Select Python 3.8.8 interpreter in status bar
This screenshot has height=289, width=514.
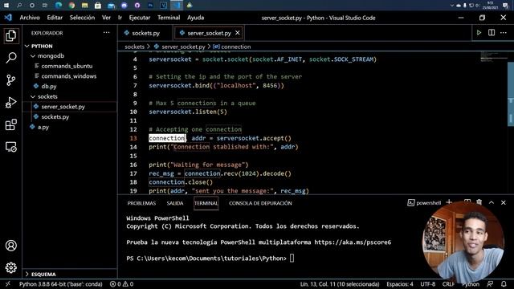click(x=60, y=284)
